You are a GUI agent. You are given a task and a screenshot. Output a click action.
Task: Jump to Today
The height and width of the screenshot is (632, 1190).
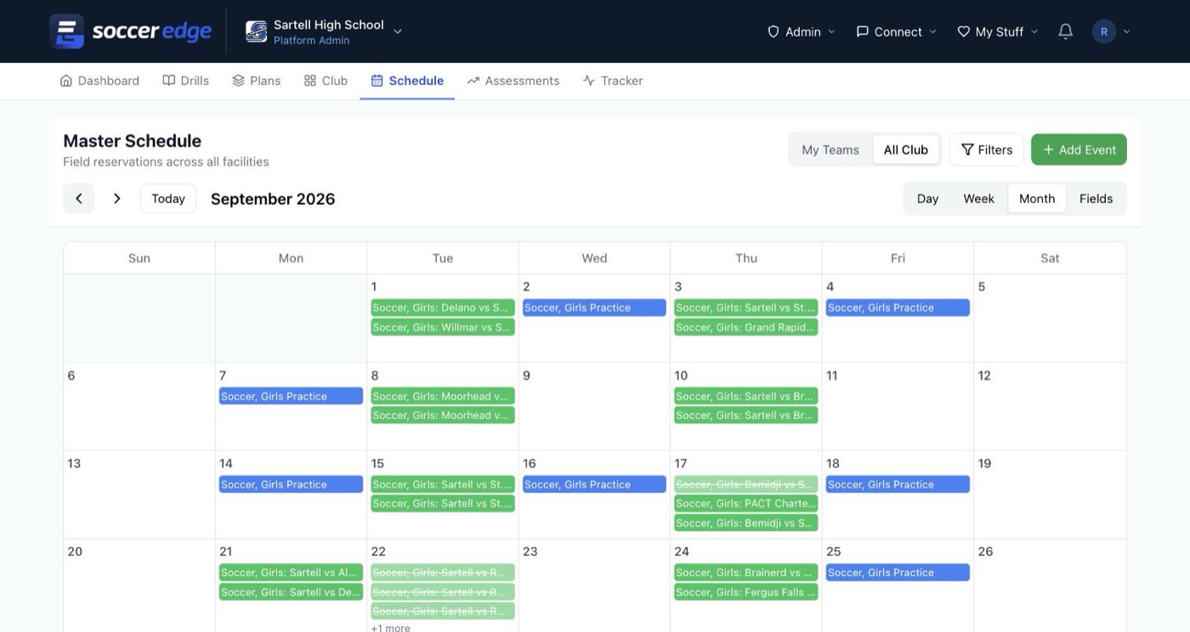click(168, 199)
